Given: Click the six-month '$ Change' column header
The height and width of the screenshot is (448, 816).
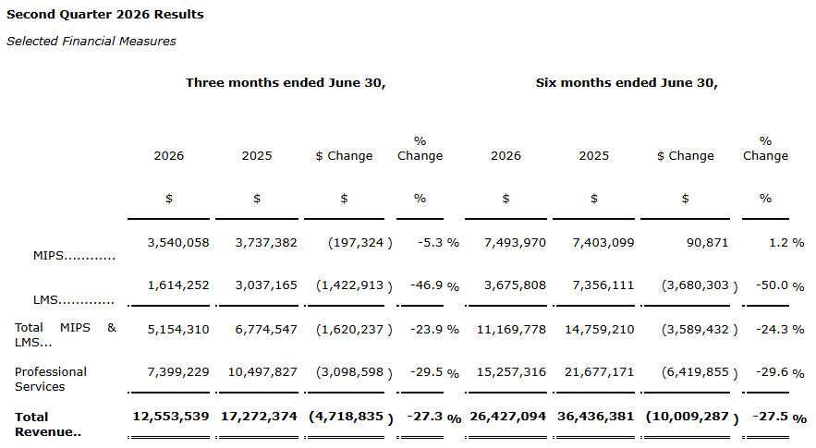Looking at the screenshot, I should (686, 156).
